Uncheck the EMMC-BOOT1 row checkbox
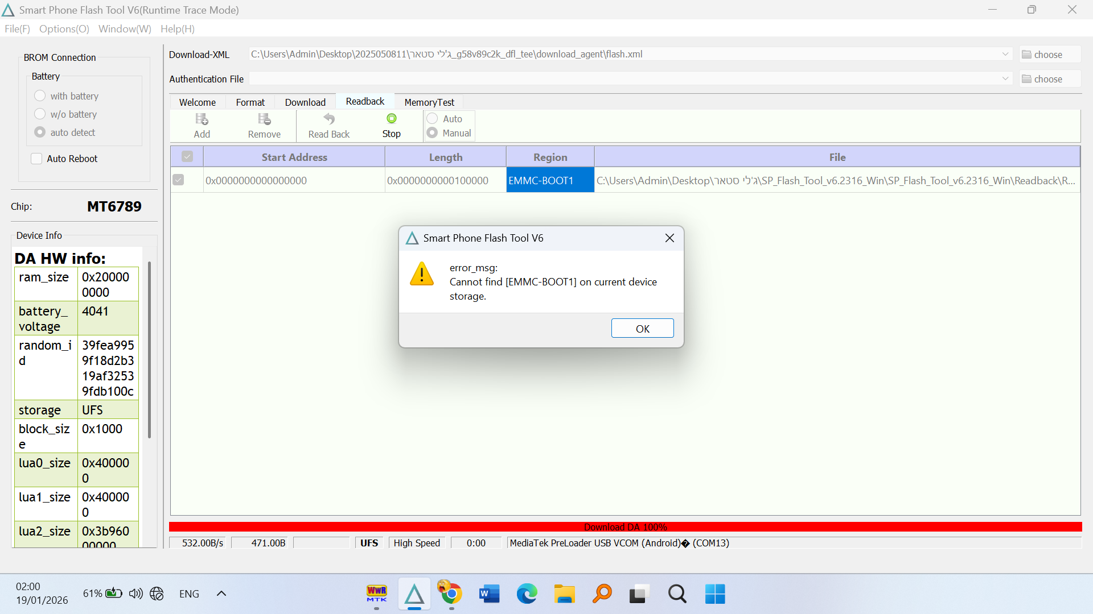The width and height of the screenshot is (1093, 614). tap(178, 180)
